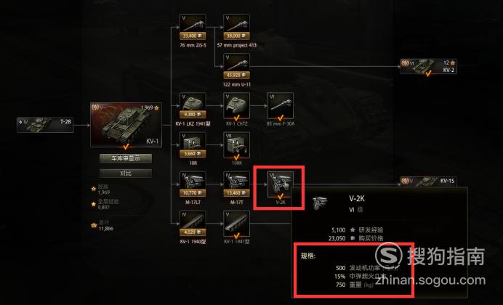503x305 pixels.
Task: Choose the KV-1 1941 tracks module
Action: 236,224
